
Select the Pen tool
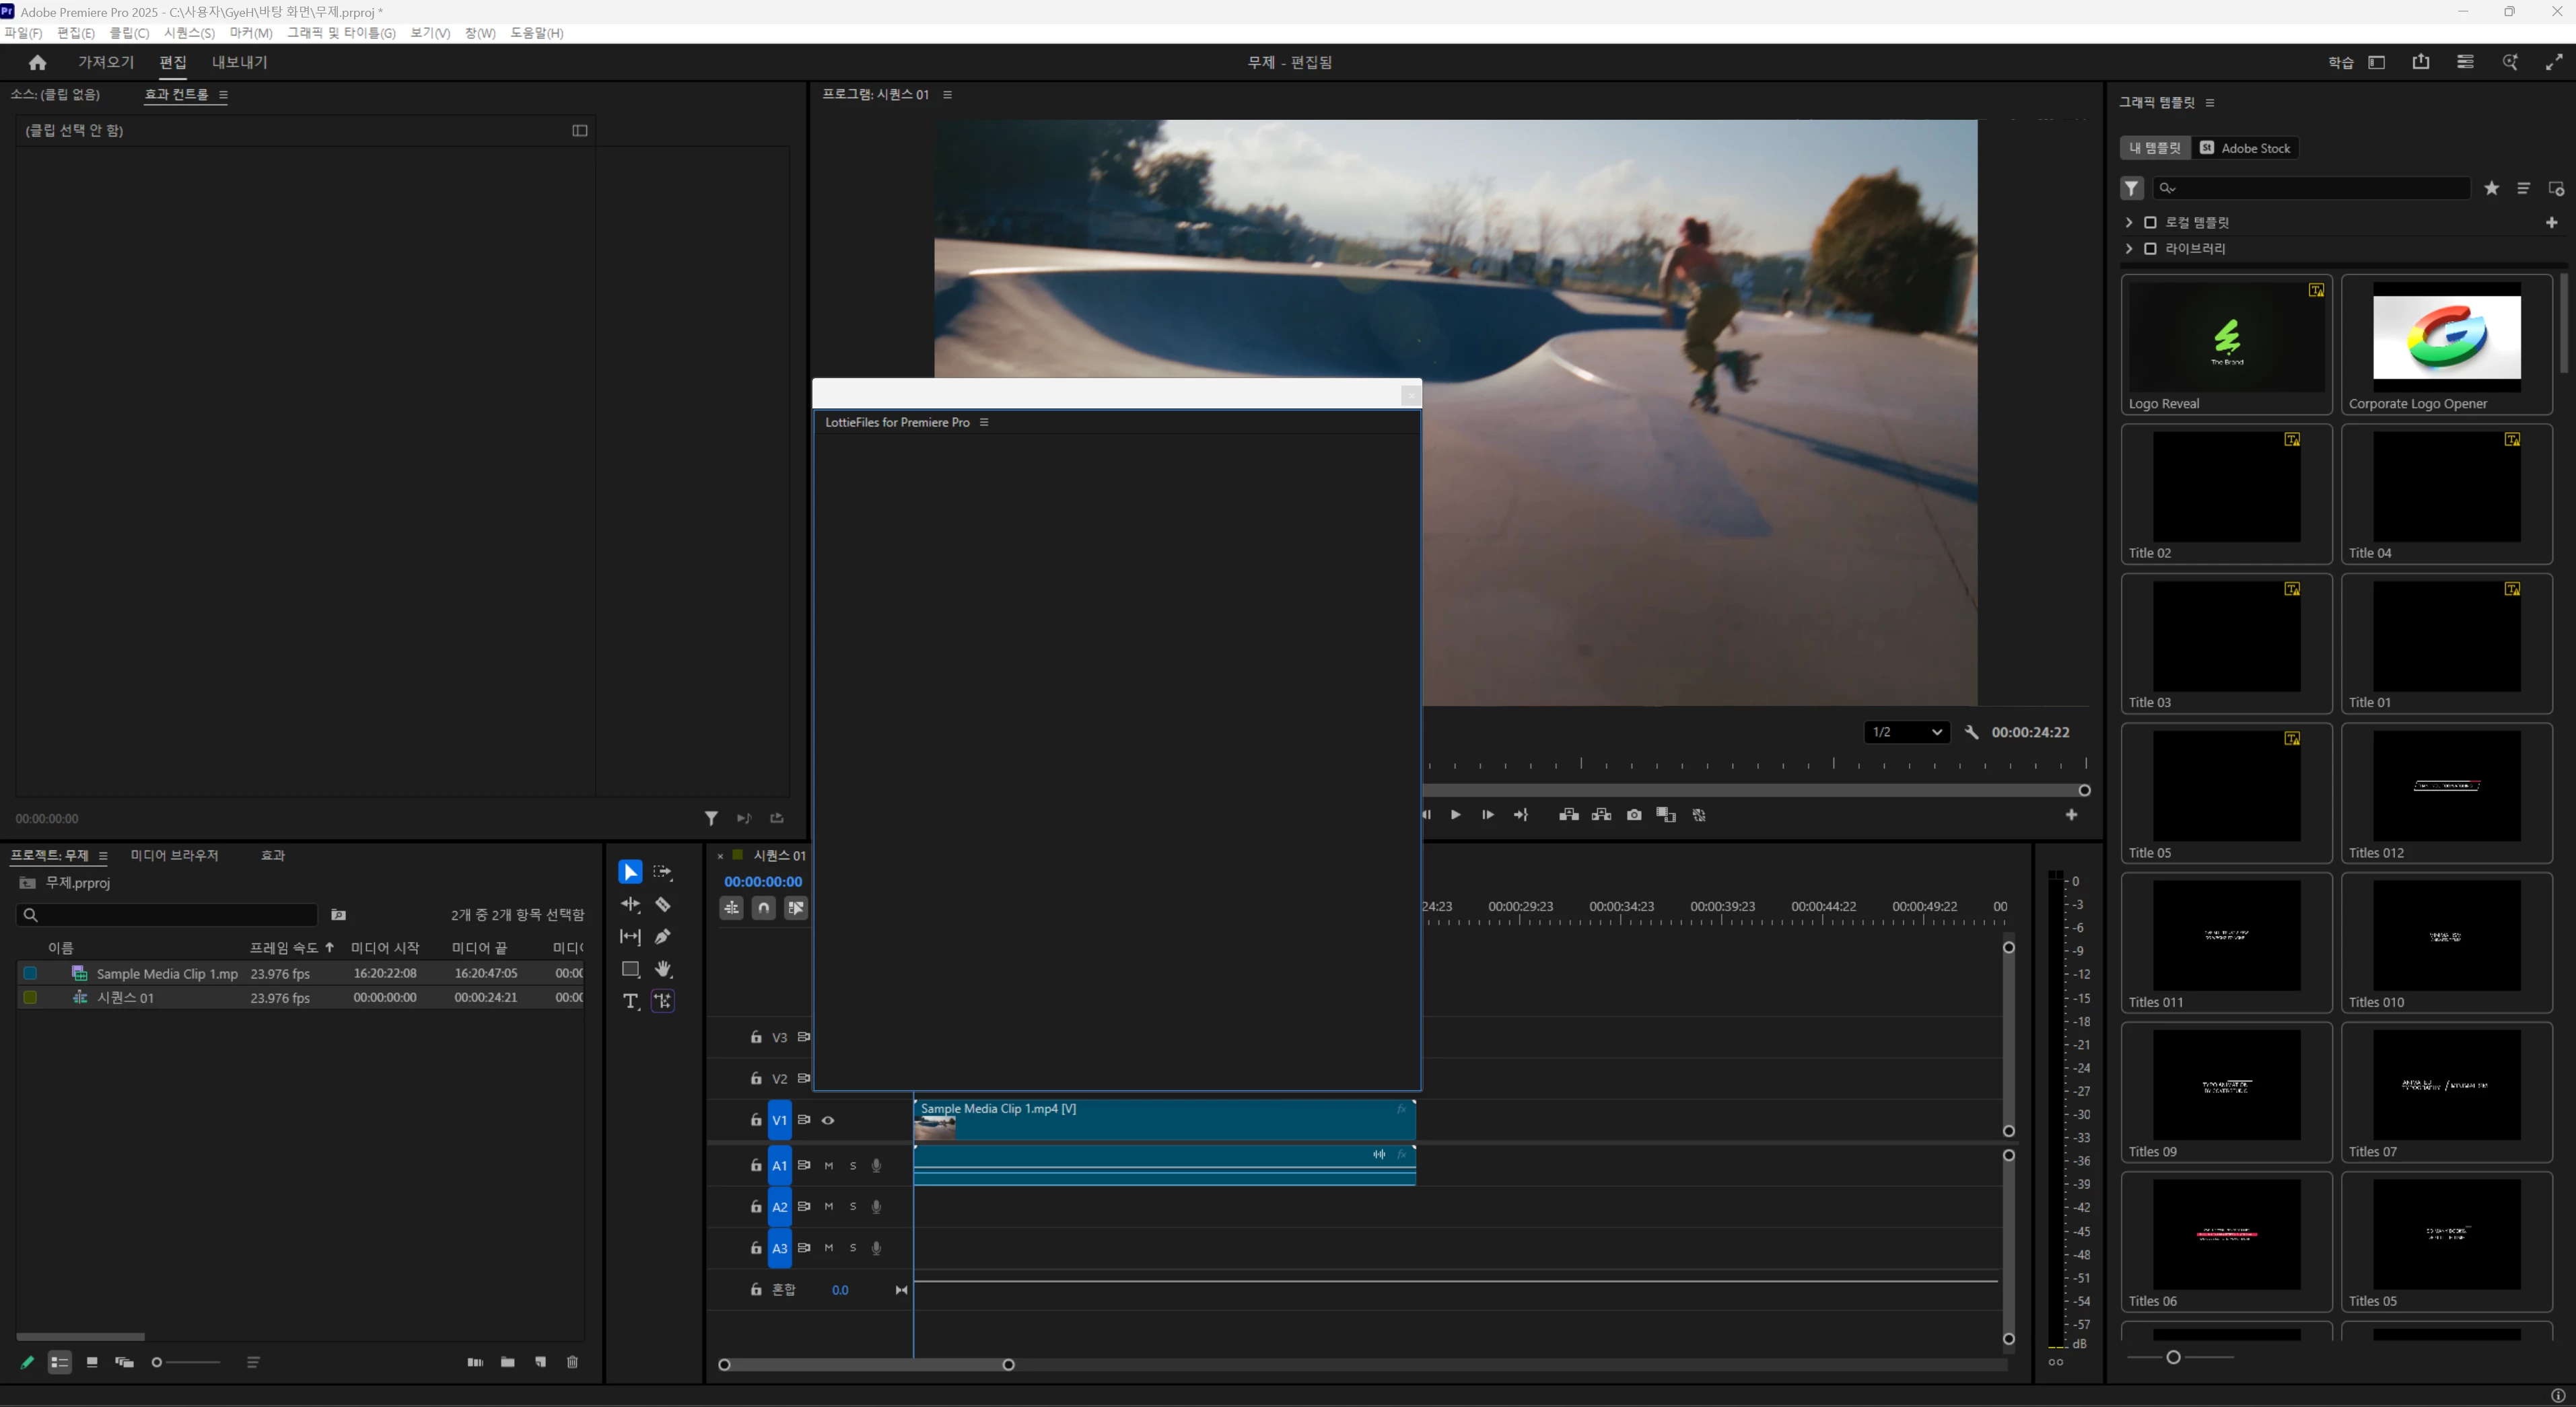(x=662, y=937)
